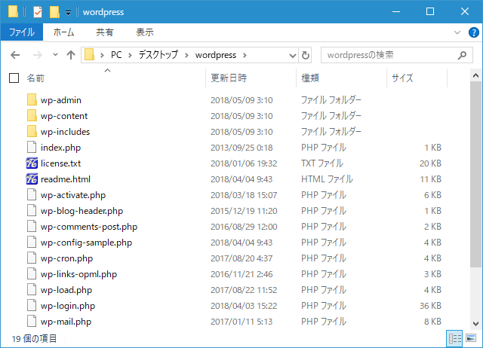This screenshot has width=483, height=348.
Task: Sort by 種類 column header
Action: click(x=310, y=78)
